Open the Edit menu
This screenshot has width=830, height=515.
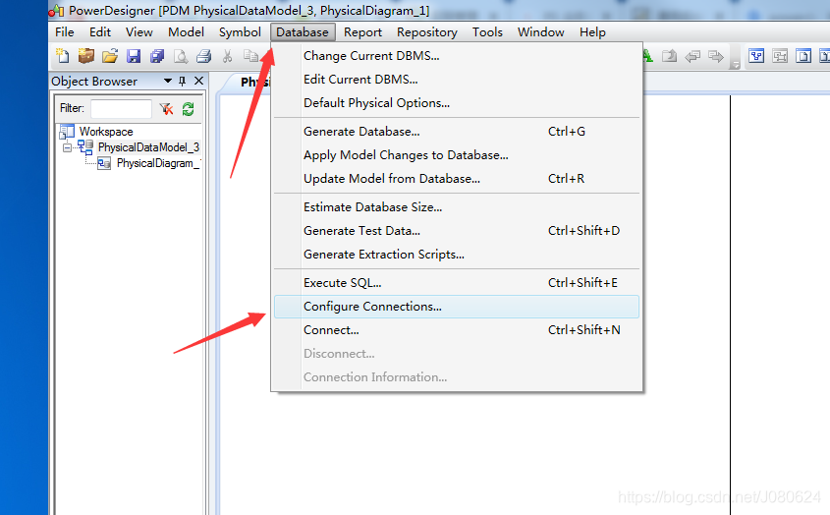(x=100, y=32)
